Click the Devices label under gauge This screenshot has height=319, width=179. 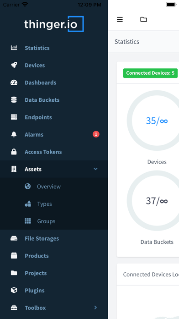coord(157,162)
